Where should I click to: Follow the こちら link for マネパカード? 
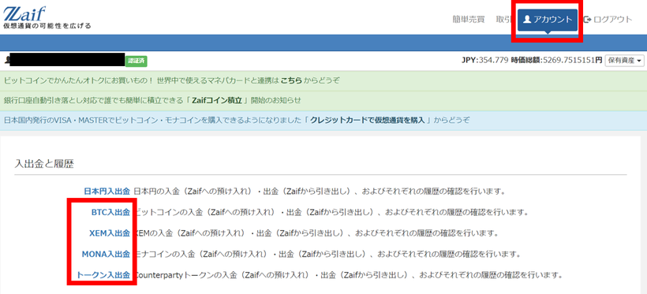pyautogui.click(x=291, y=80)
